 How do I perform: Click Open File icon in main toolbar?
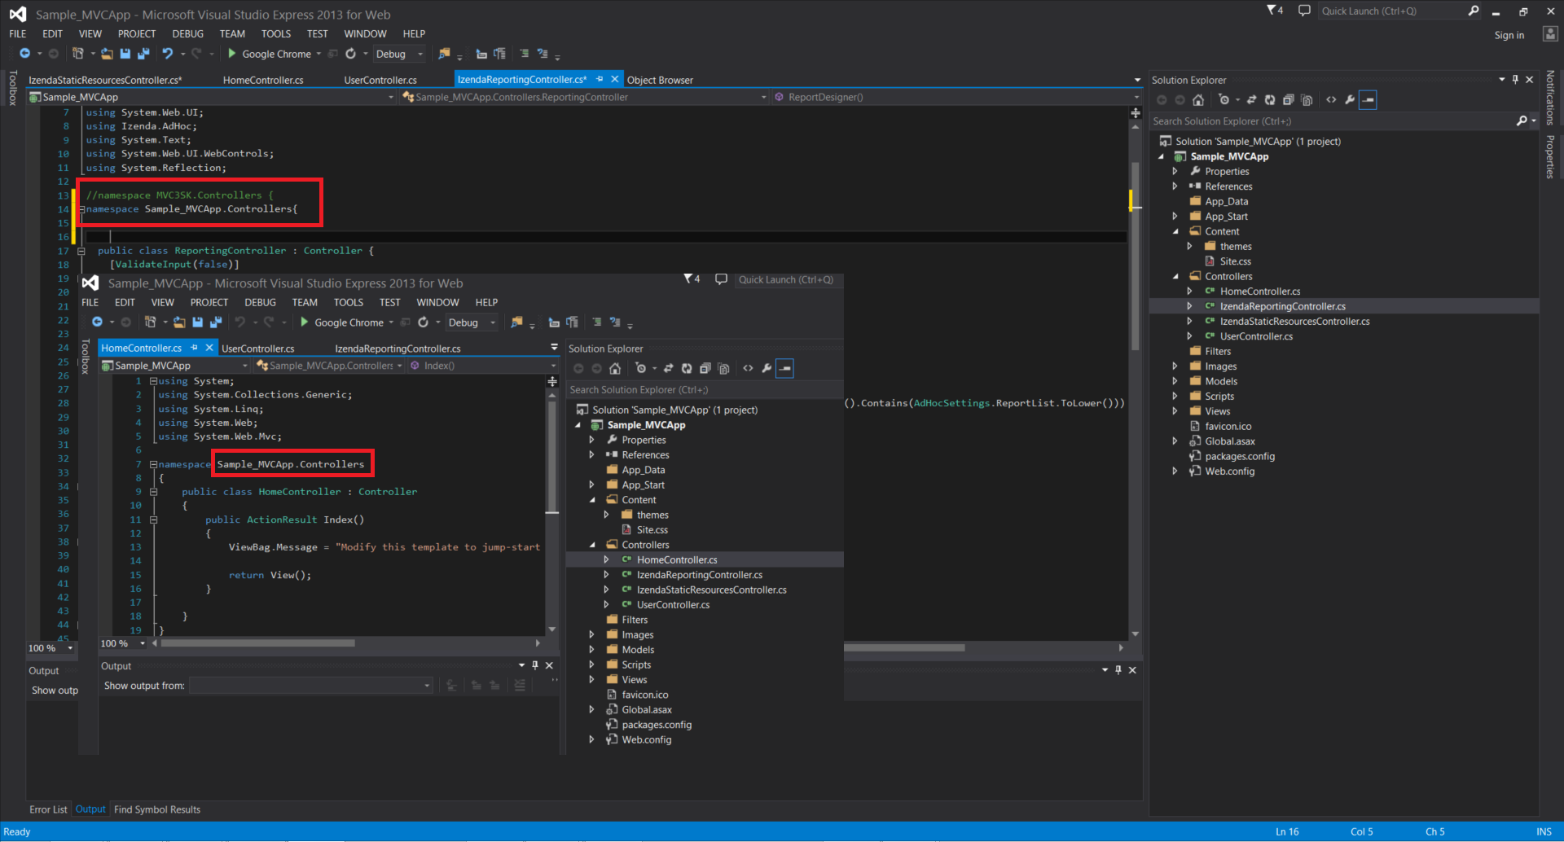[107, 54]
